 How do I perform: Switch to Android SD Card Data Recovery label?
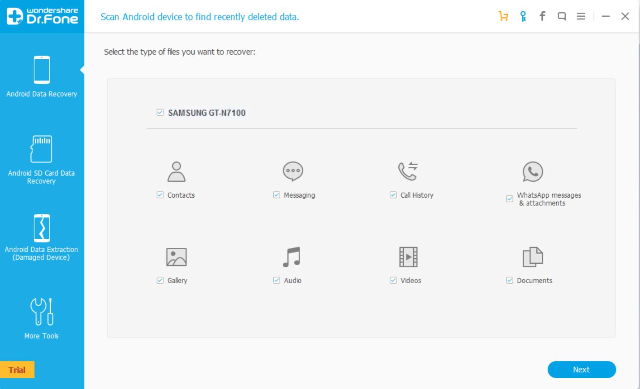(41, 177)
